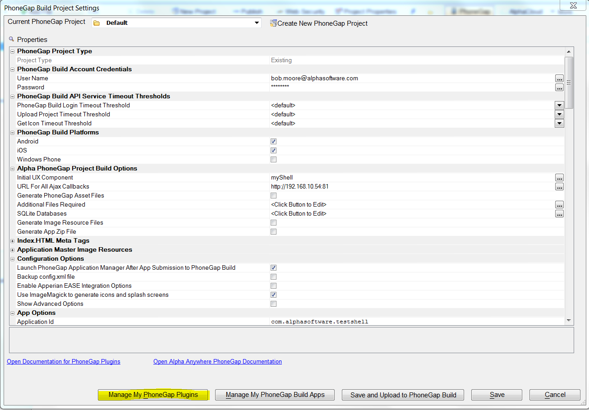The height and width of the screenshot is (410, 589).
Task: Enable Generate Image Resource Files checkbox
Action: coord(273,223)
